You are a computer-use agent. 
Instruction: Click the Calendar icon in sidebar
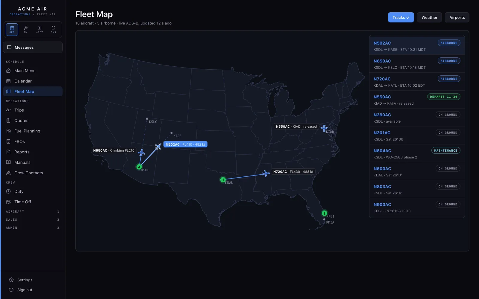tap(8, 81)
